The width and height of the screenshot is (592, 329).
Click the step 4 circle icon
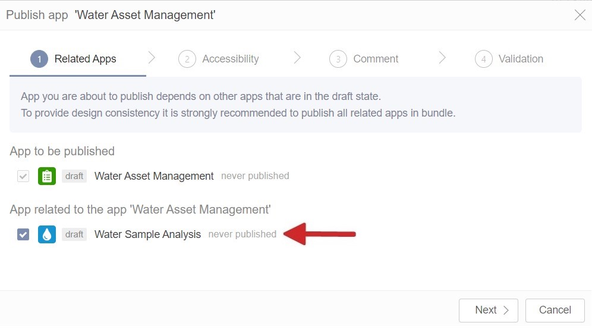click(484, 59)
